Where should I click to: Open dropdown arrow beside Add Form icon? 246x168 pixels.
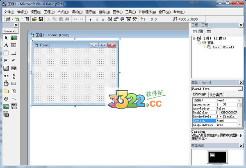(x=22, y=19)
